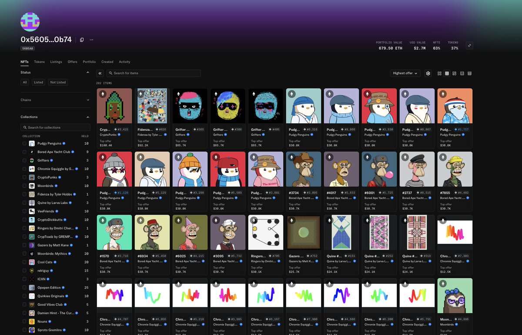Click the Good Vibes Club collection icon
The width and height of the screenshot is (522, 335).
[x=32, y=305]
